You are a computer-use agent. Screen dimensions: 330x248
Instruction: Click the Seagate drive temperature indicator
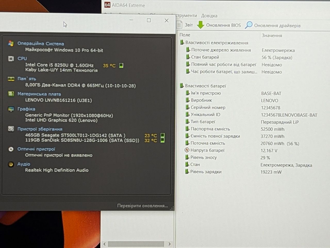click(162, 135)
